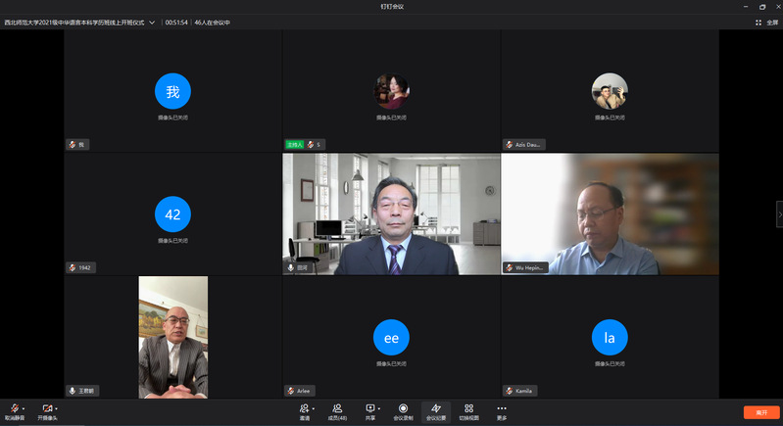
Task: Start screen sharing
Action: pyautogui.click(x=369, y=409)
